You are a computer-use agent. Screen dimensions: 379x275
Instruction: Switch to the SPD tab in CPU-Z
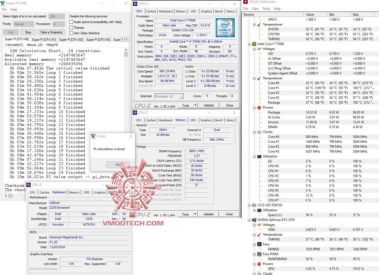pos(193,11)
